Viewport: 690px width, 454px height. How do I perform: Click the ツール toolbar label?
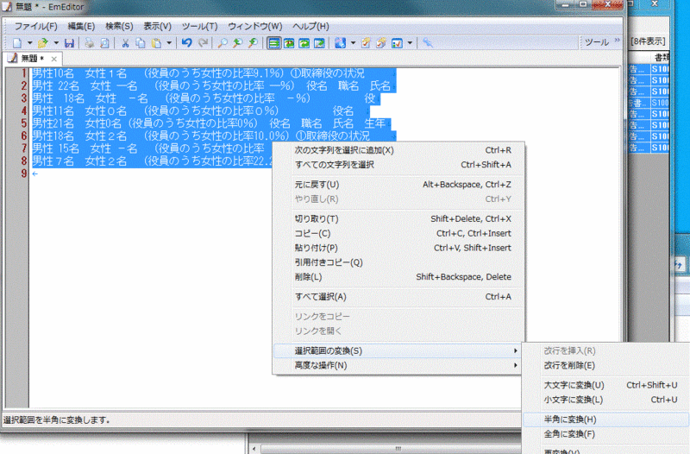[597, 41]
